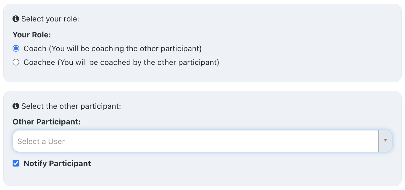Click the Coach role description text
Screen dimensions: 405x190
click(113, 48)
